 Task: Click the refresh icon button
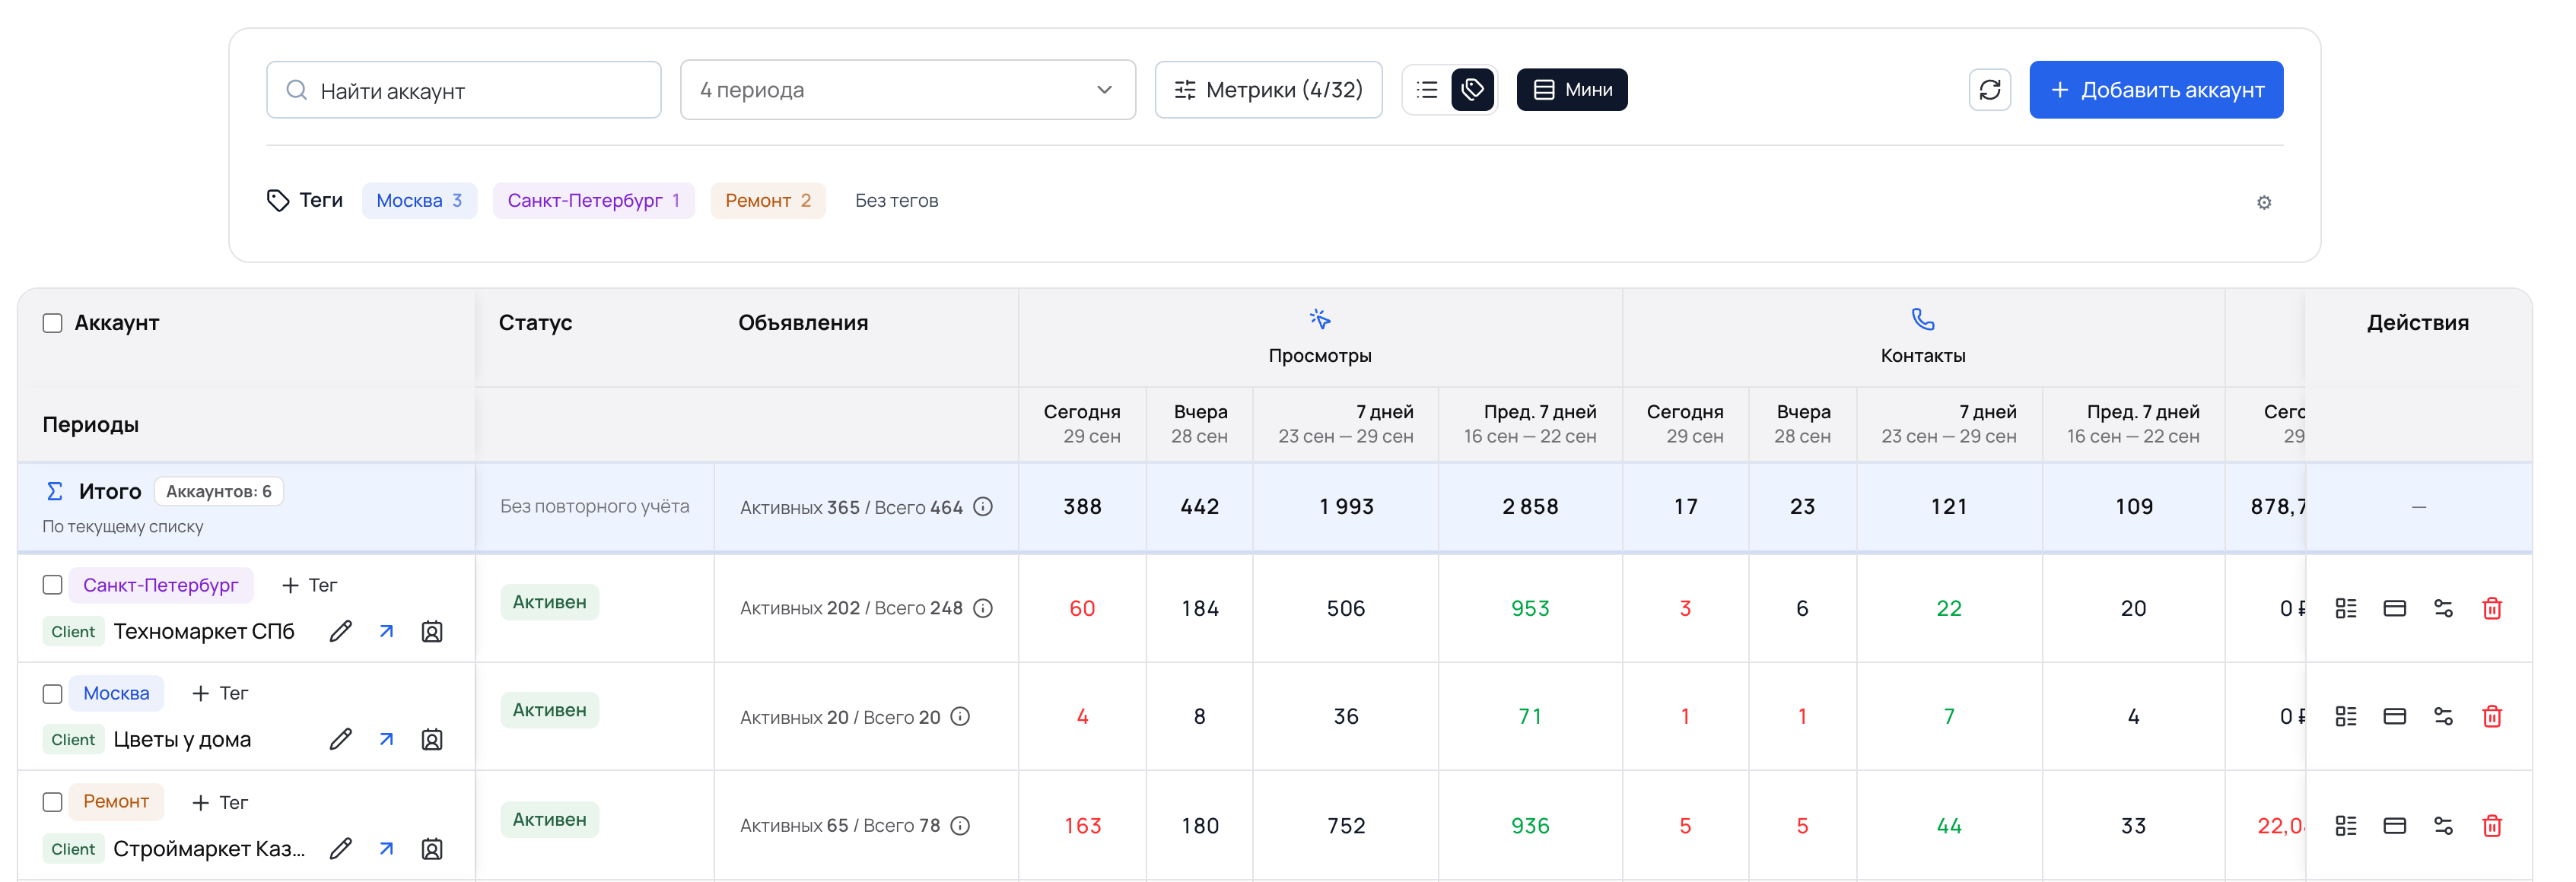[x=1989, y=90]
